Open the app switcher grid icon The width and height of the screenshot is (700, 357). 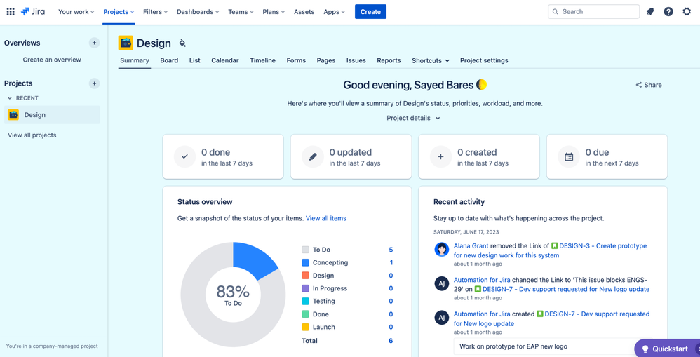point(11,12)
